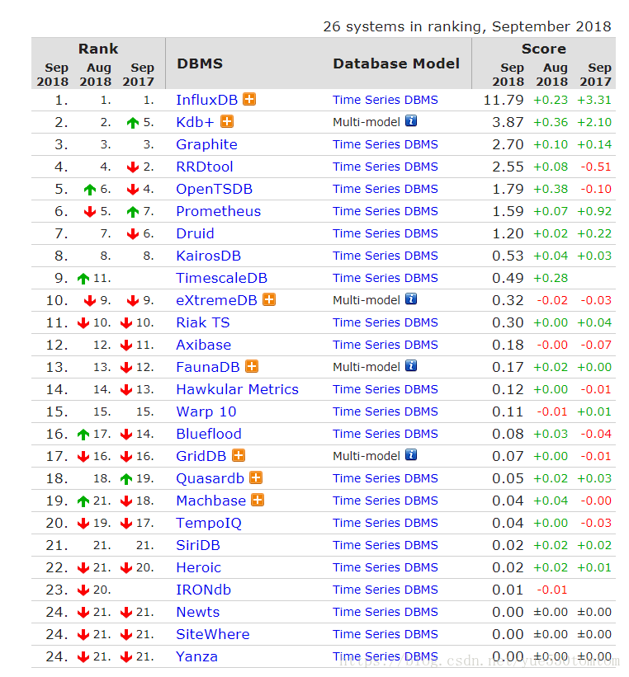Click Time Series DBMS link in Graphite row
The width and height of the screenshot is (629, 677).
(x=385, y=144)
